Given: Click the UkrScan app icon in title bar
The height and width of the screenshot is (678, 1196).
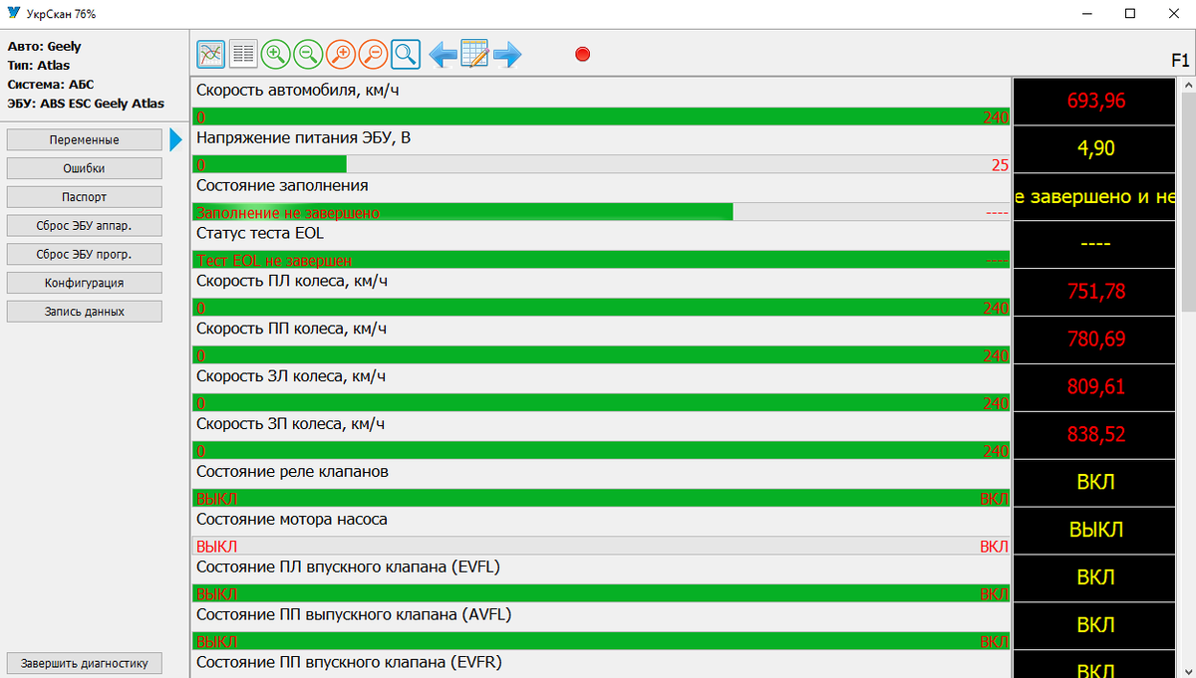Looking at the screenshot, I should tap(13, 14).
